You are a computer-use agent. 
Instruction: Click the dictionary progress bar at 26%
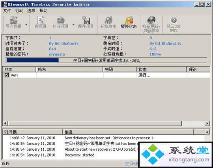(106, 60)
